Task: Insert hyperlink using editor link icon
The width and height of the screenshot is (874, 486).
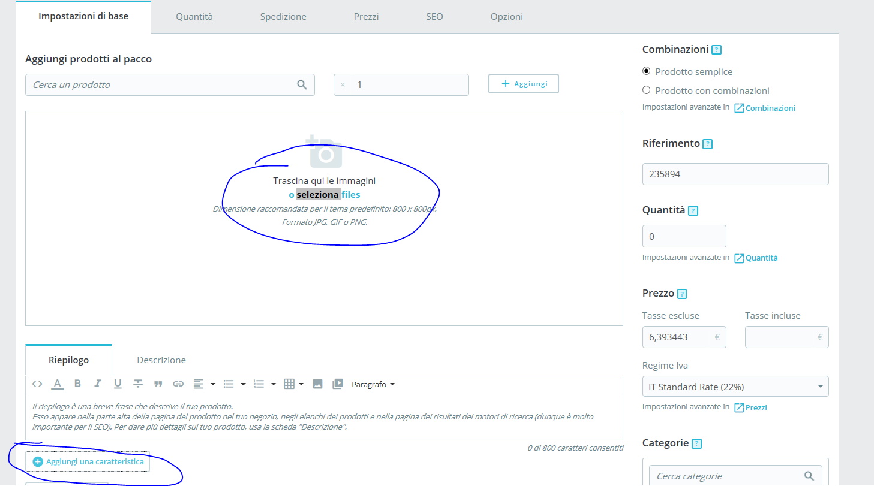Action: tap(178, 384)
